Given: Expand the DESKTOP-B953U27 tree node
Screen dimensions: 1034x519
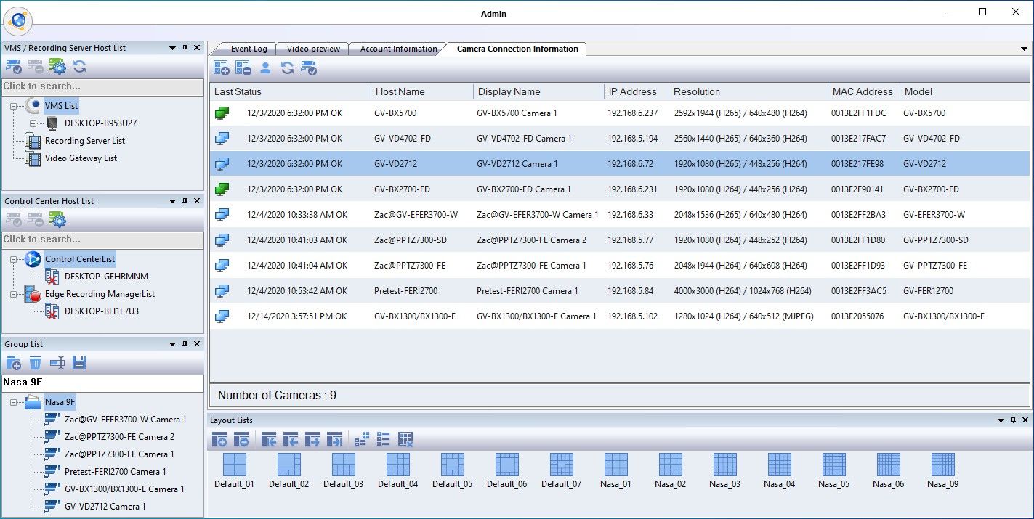Looking at the screenshot, I should tap(33, 123).
